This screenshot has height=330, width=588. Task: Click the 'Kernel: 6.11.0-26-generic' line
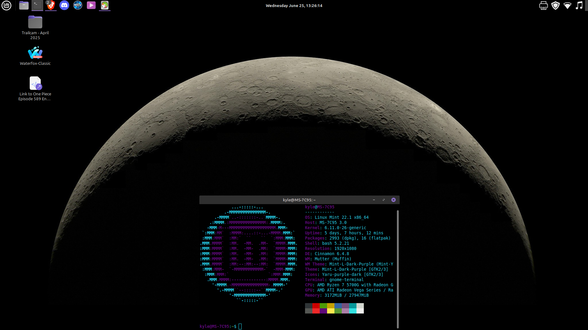336,228
